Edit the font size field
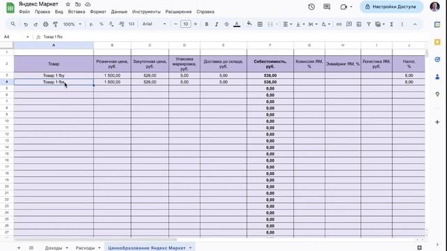The height and width of the screenshot is (251, 447). 186,24
